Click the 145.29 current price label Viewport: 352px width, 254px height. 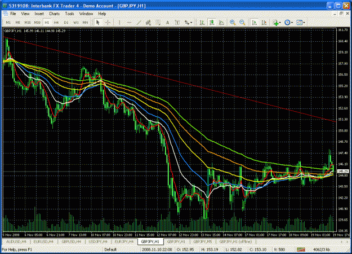click(343, 172)
